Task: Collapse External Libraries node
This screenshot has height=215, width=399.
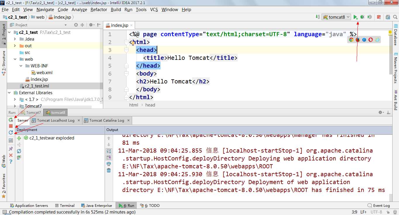Action: point(10,93)
